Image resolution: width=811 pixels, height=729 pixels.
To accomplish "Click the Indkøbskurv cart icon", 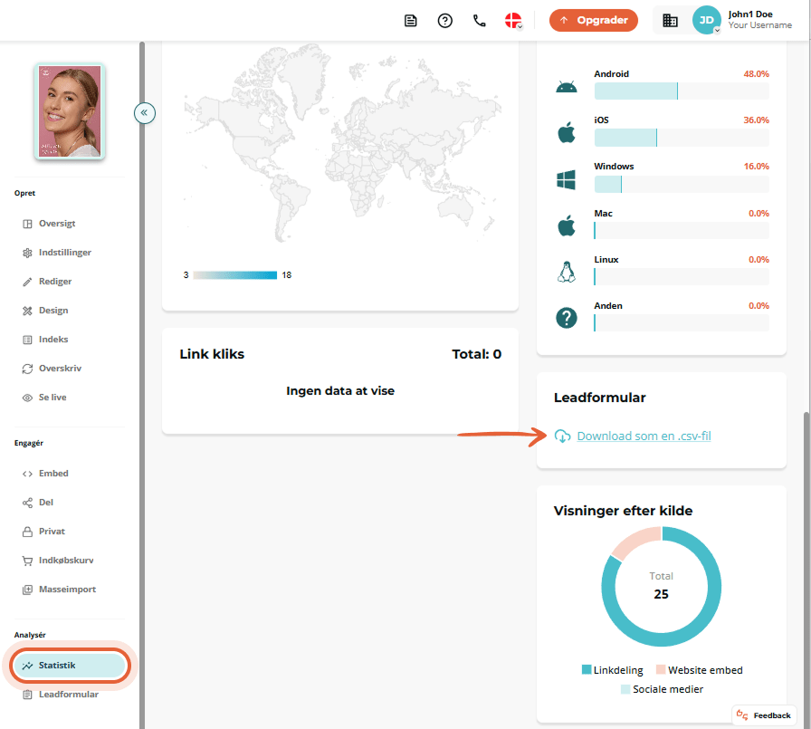I will (x=27, y=561).
